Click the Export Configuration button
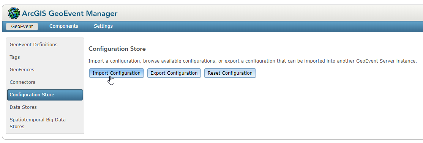423x143 pixels. point(174,73)
